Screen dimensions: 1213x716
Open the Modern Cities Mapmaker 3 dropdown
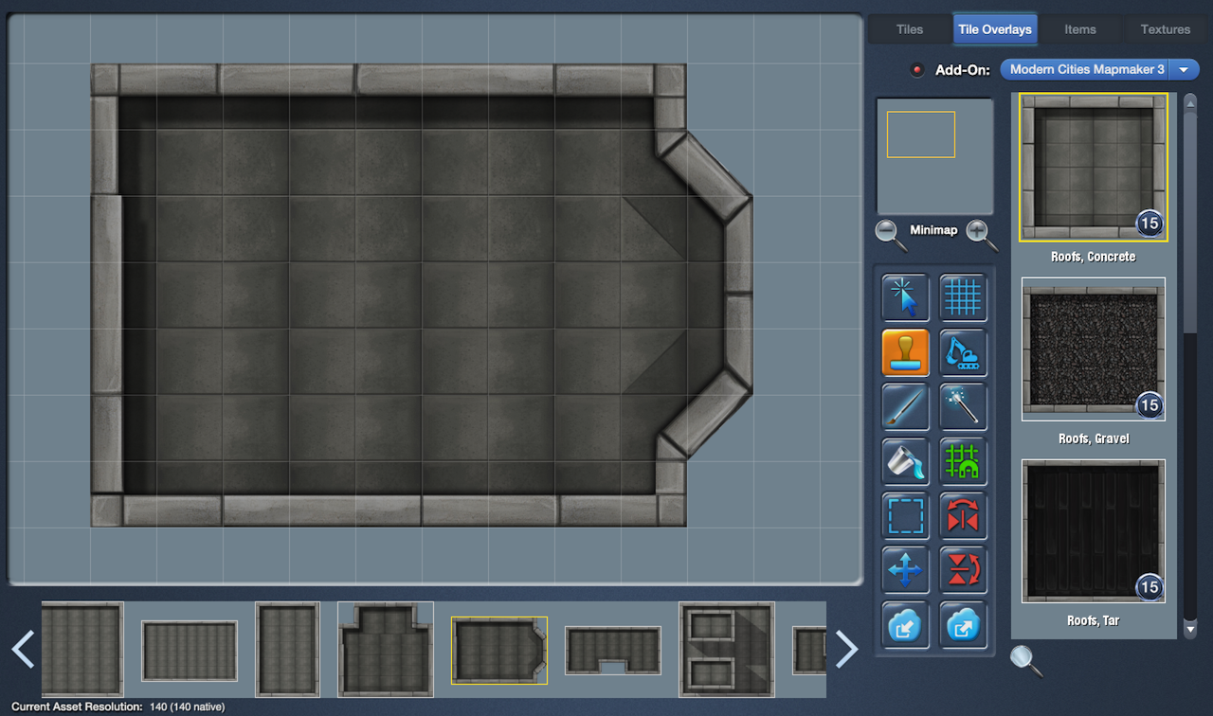pyautogui.click(x=1100, y=70)
